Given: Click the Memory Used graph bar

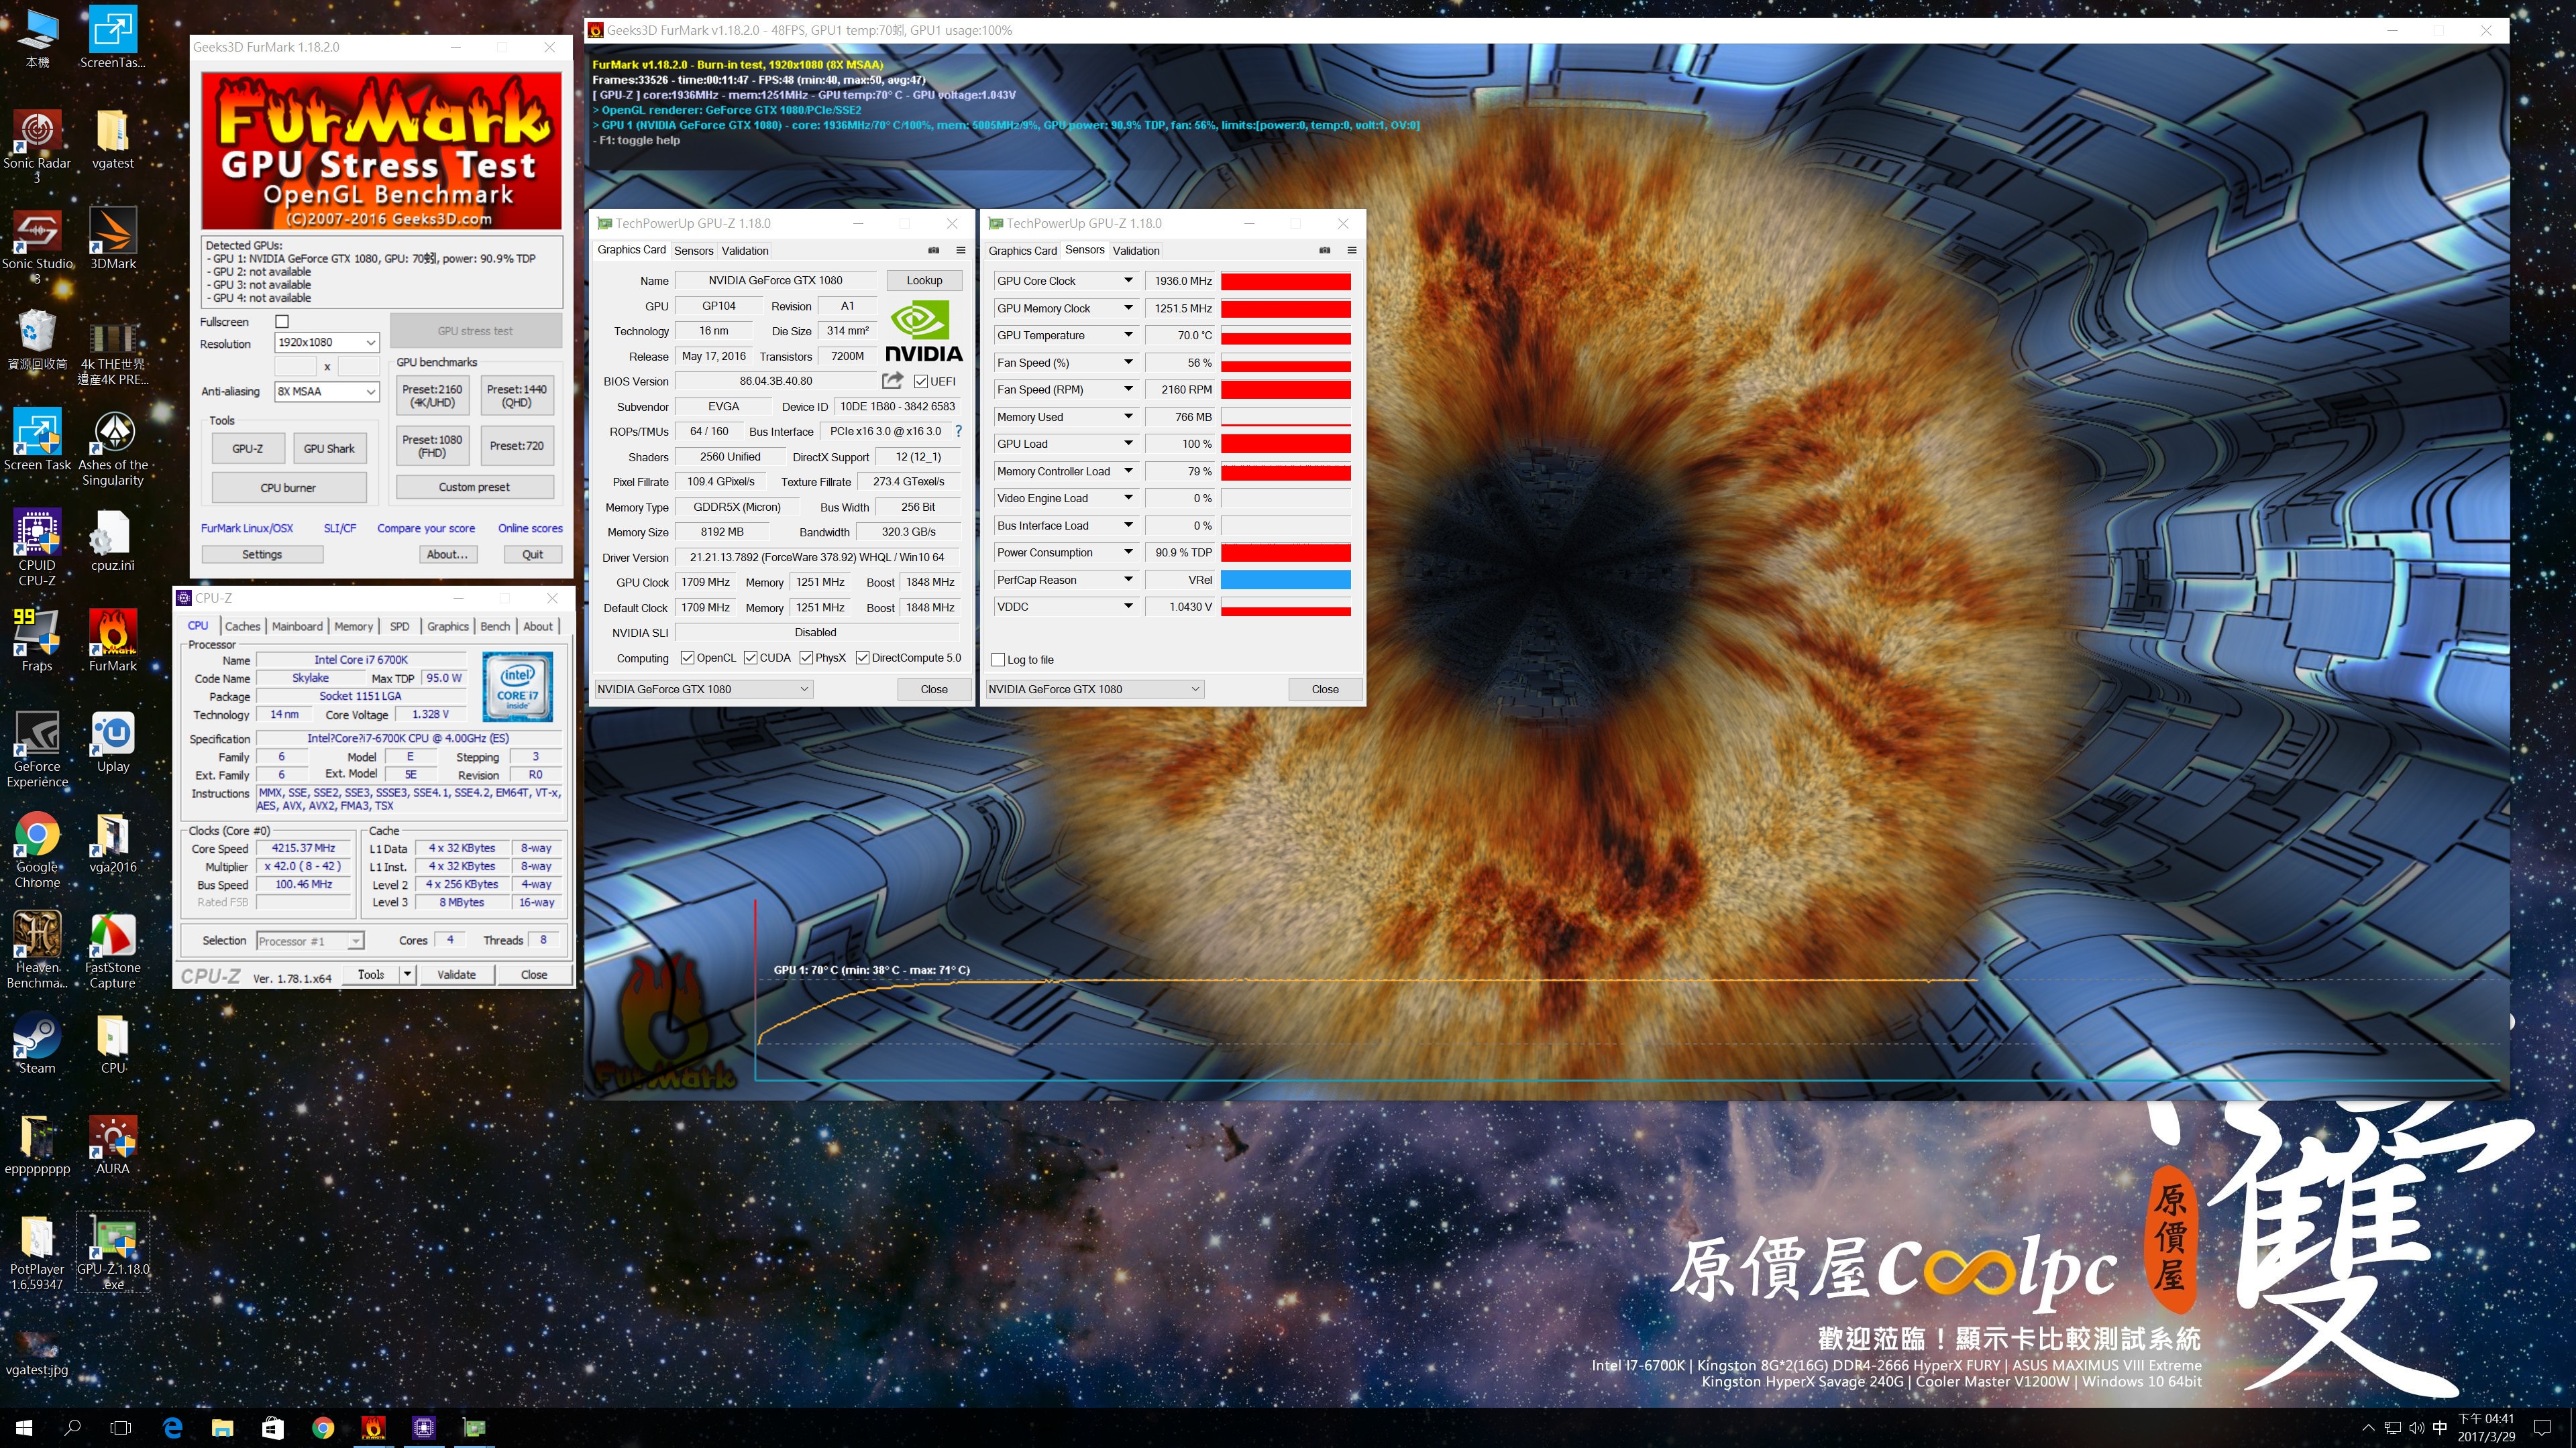Looking at the screenshot, I should pyautogui.click(x=1285, y=417).
